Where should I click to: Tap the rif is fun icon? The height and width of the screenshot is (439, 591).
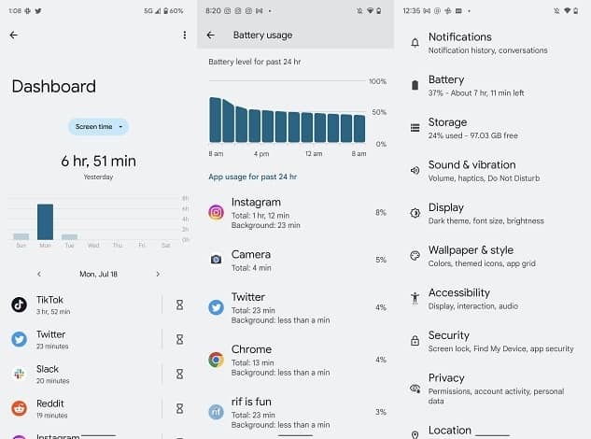tap(216, 412)
